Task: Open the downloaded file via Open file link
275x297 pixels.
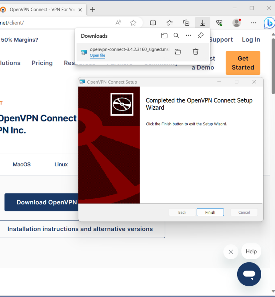Action: [97, 56]
